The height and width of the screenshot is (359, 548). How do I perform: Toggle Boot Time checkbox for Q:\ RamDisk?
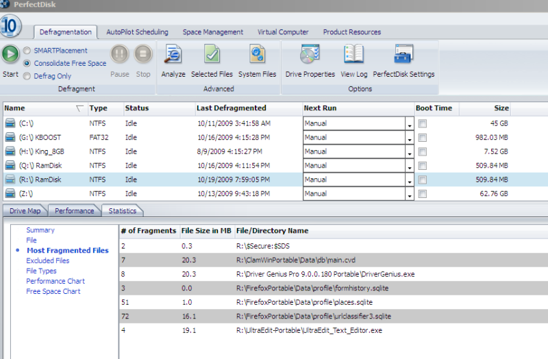pyautogui.click(x=423, y=165)
